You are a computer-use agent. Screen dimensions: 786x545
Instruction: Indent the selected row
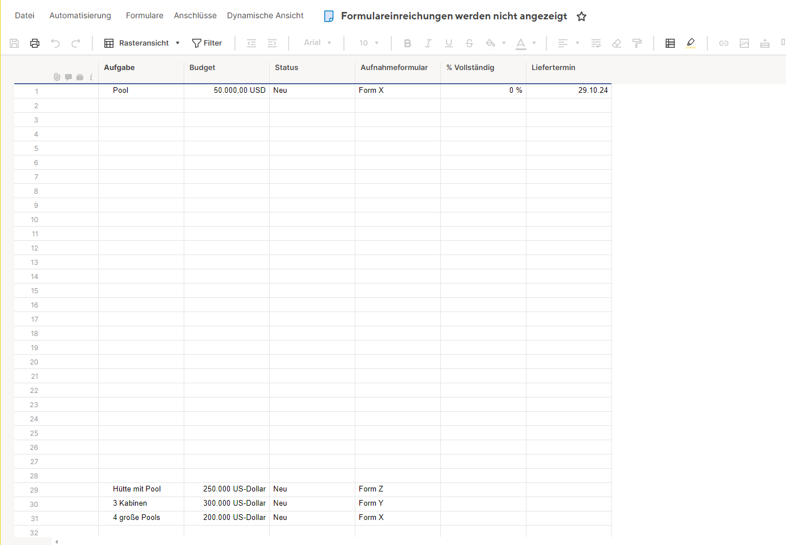click(x=272, y=43)
